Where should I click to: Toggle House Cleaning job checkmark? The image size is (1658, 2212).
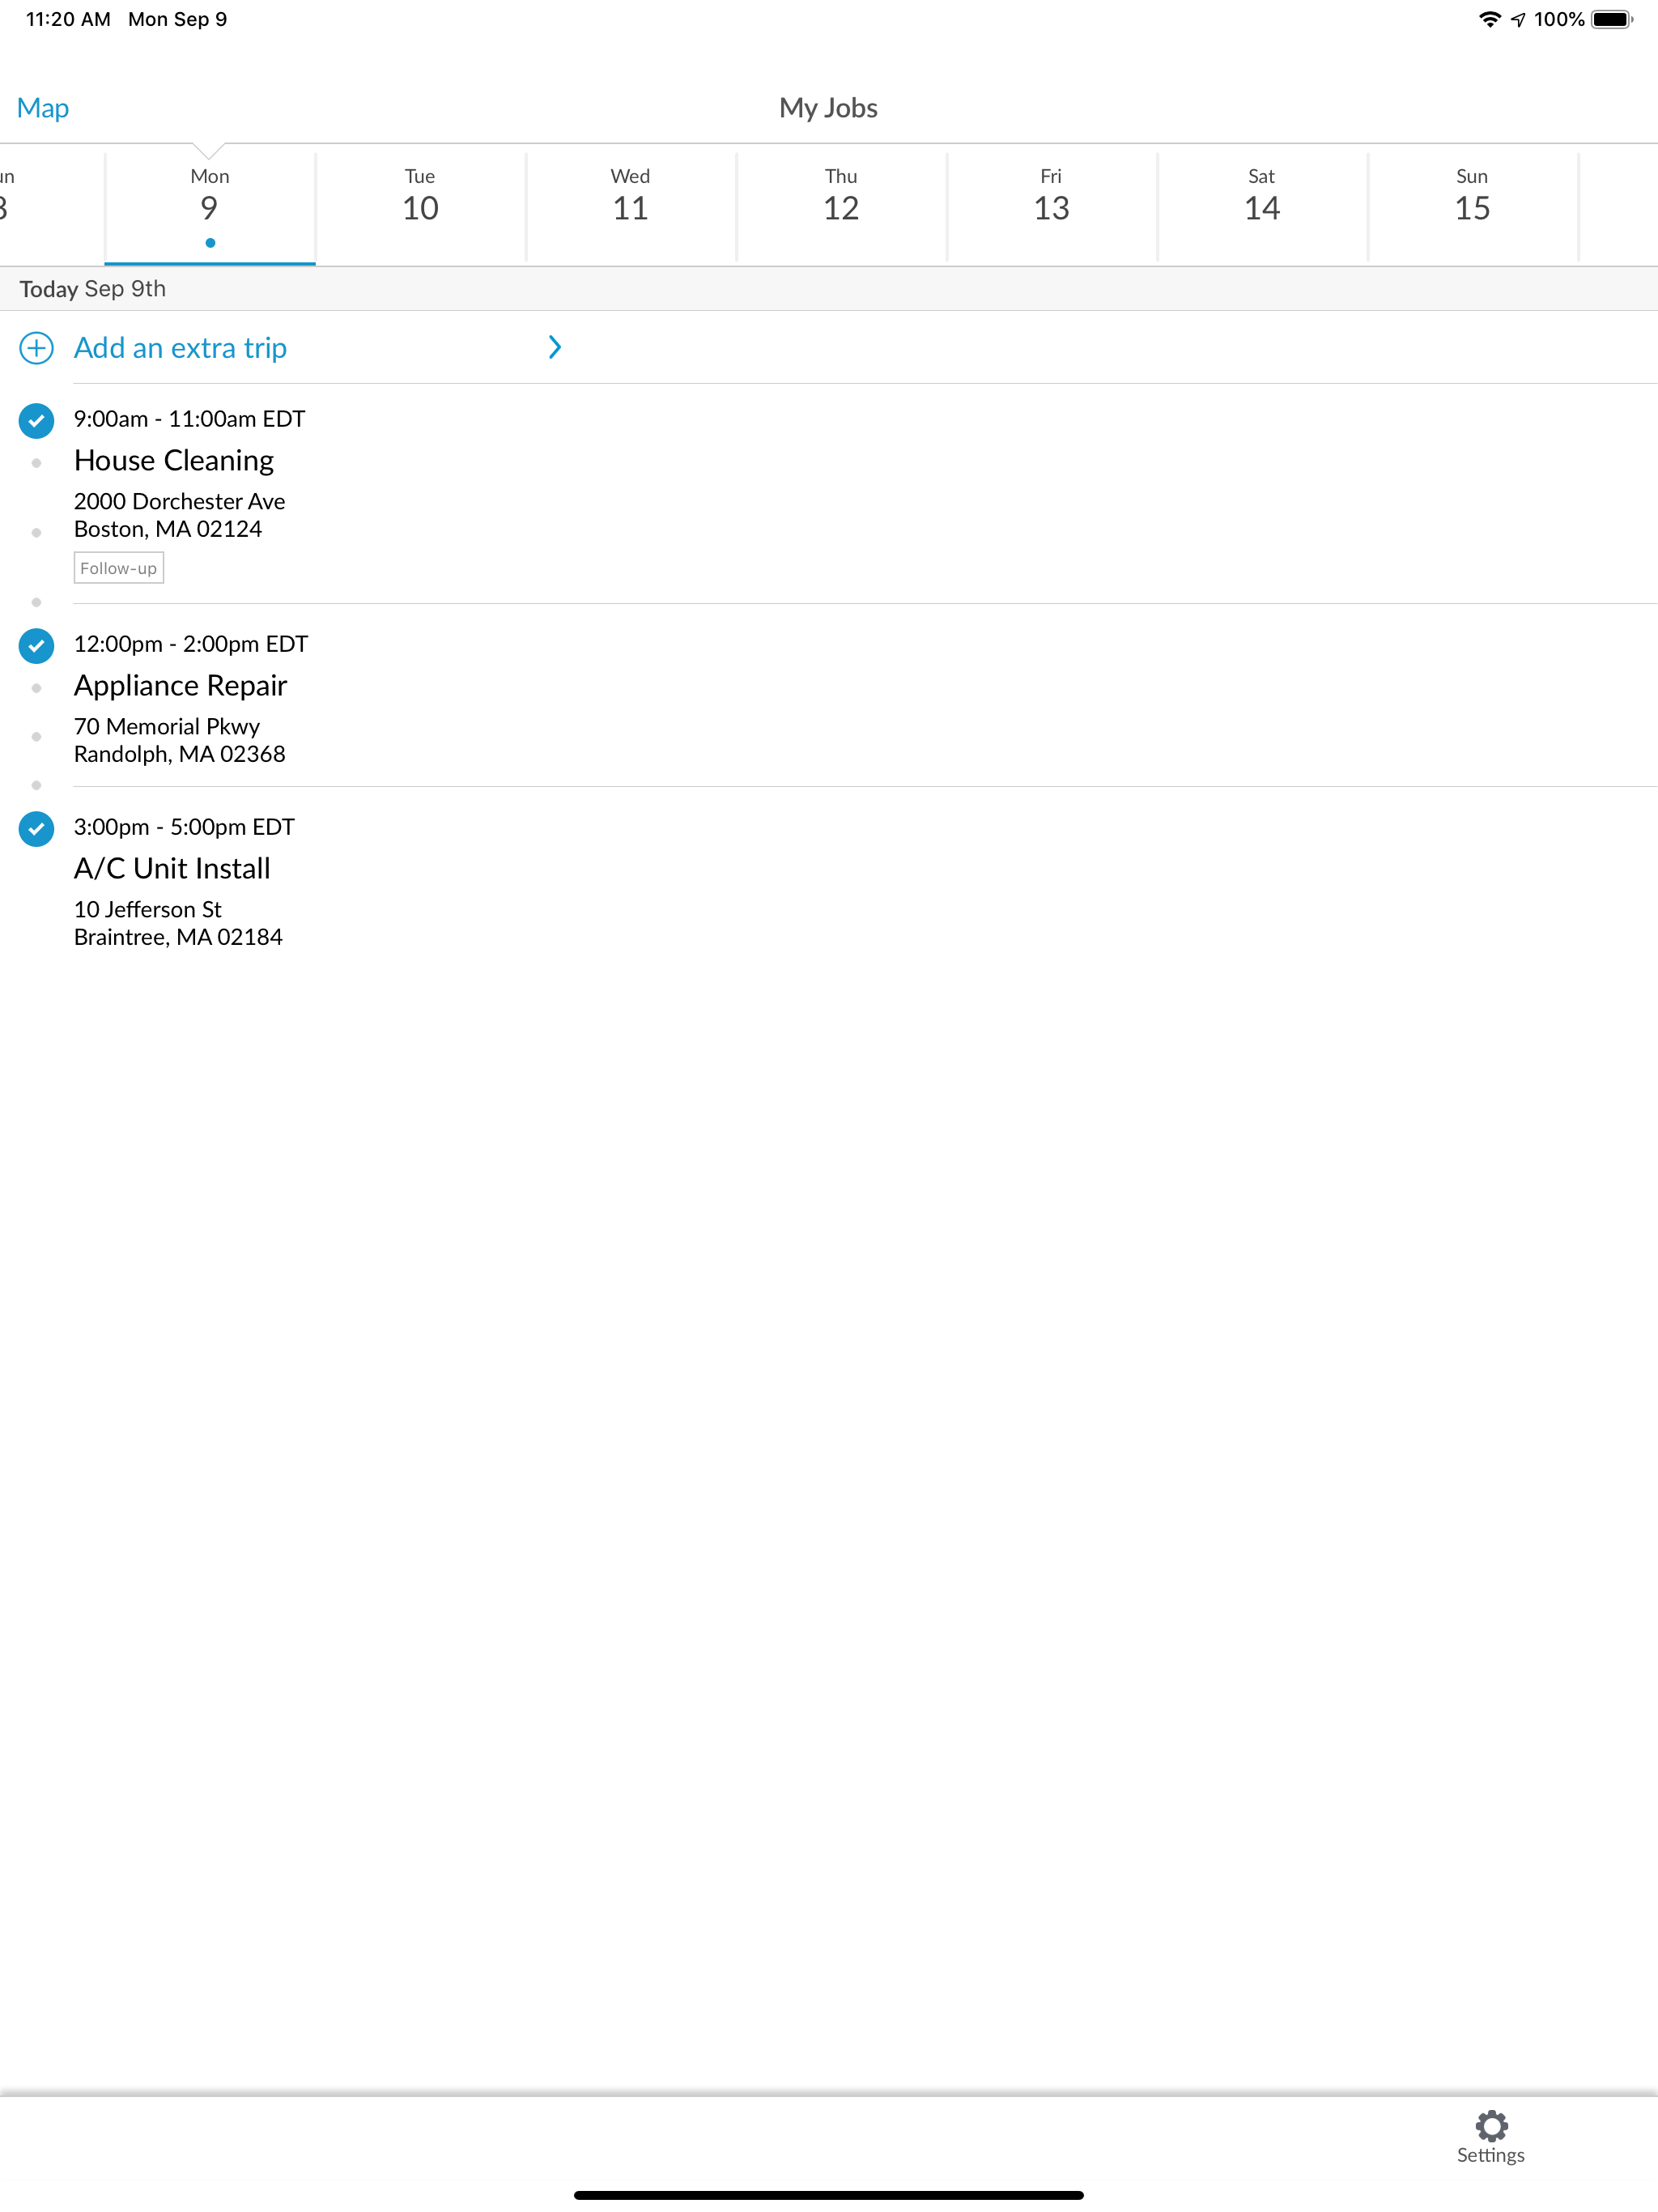[37, 421]
